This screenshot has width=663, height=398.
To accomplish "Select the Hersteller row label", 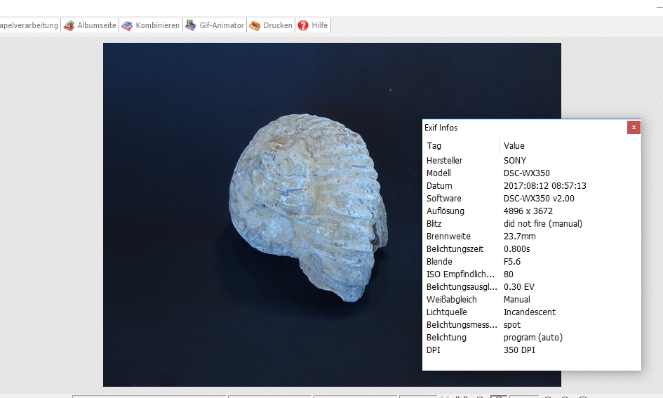I will [444, 161].
